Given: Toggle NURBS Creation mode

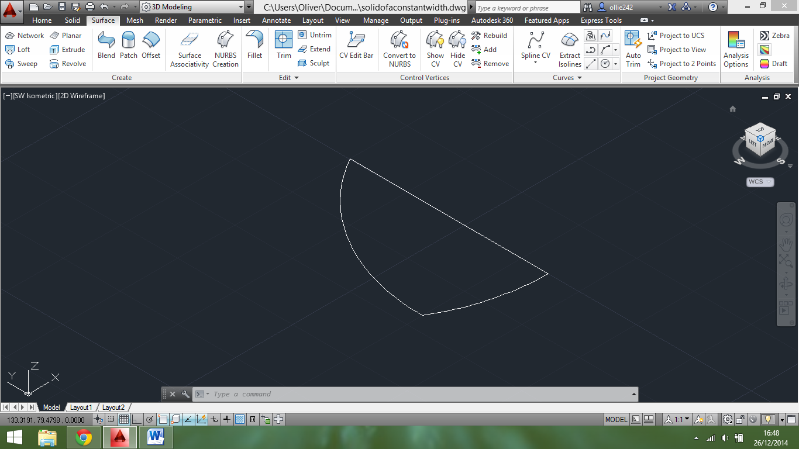Looking at the screenshot, I should (x=225, y=49).
